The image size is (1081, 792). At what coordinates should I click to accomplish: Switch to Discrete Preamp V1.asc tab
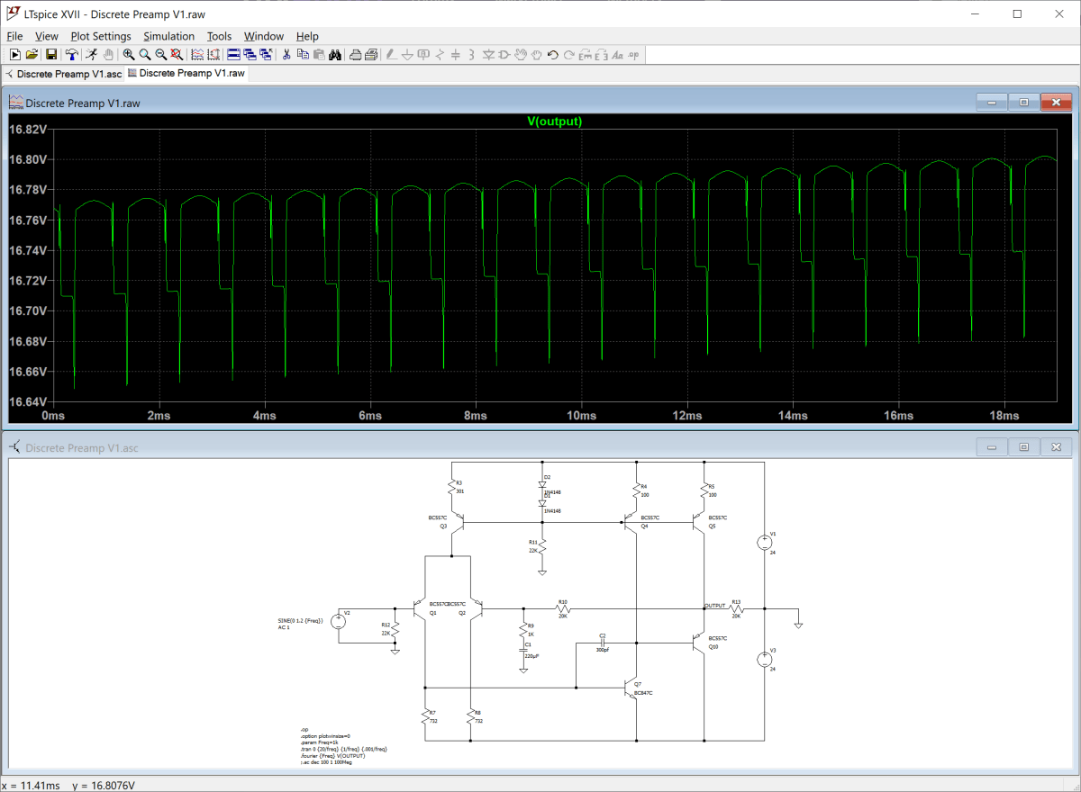coord(63,74)
